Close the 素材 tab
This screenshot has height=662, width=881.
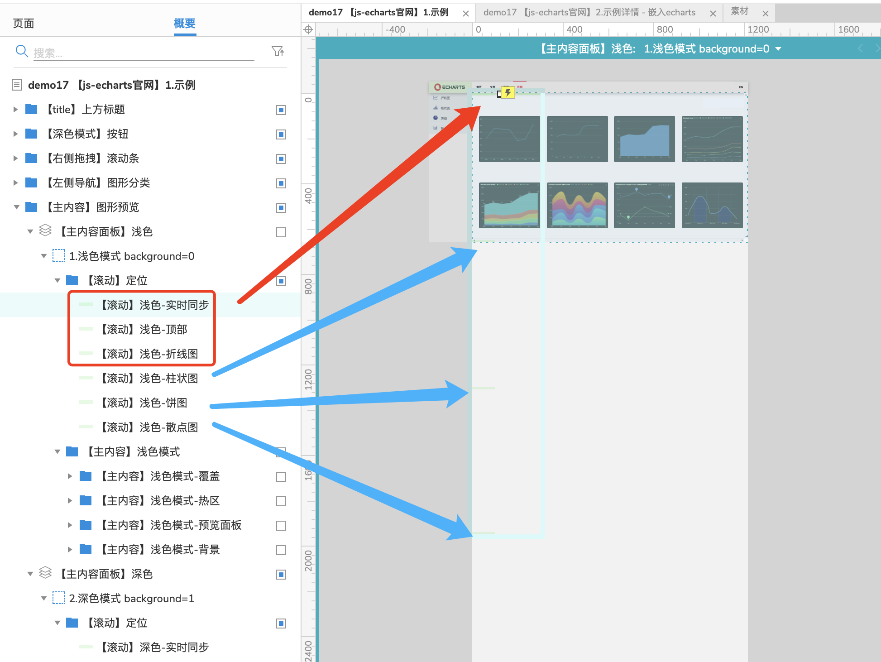click(x=766, y=14)
